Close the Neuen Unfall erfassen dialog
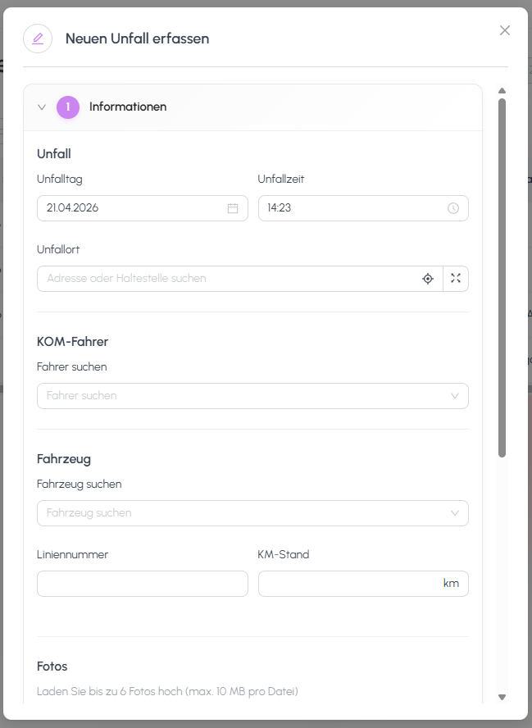 tap(505, 30)
